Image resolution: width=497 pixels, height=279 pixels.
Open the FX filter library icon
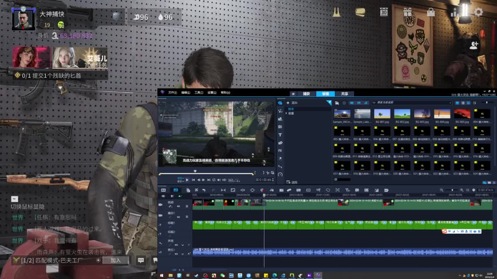(x=280, y=151)
